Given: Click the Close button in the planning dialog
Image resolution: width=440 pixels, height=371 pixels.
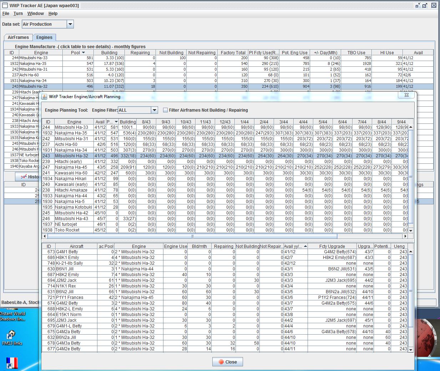Looking at the screenshot, I should point(228,362).
